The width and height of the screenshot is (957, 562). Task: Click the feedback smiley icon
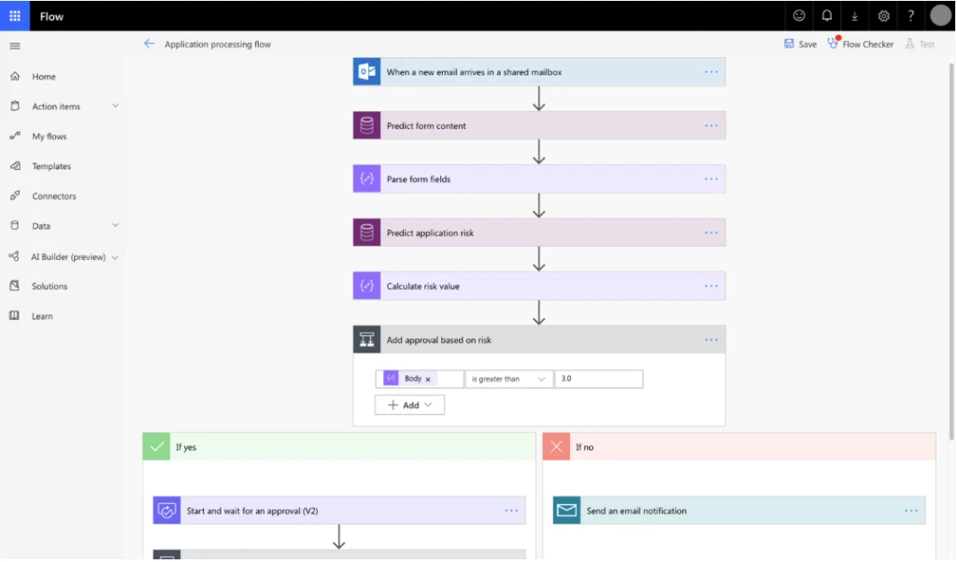tap(798, 16)
